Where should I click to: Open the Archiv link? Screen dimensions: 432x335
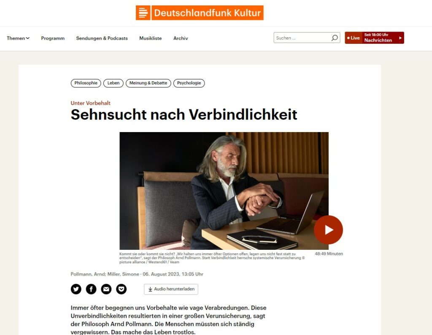tap(181, 38)
